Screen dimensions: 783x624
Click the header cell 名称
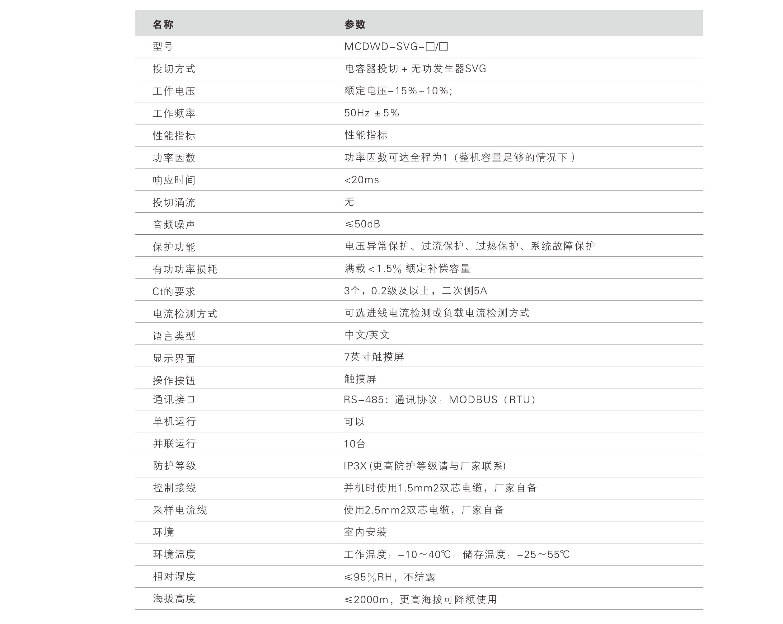coord(163,24)
